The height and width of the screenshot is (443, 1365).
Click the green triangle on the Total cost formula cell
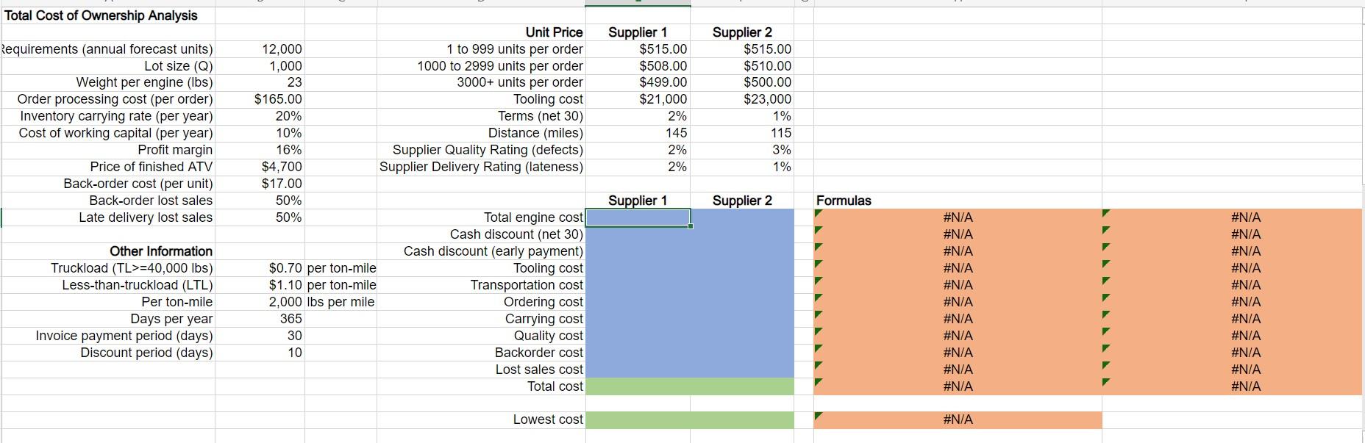point(819,382)
